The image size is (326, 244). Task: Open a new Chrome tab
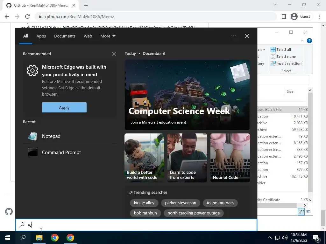(86, 5)
